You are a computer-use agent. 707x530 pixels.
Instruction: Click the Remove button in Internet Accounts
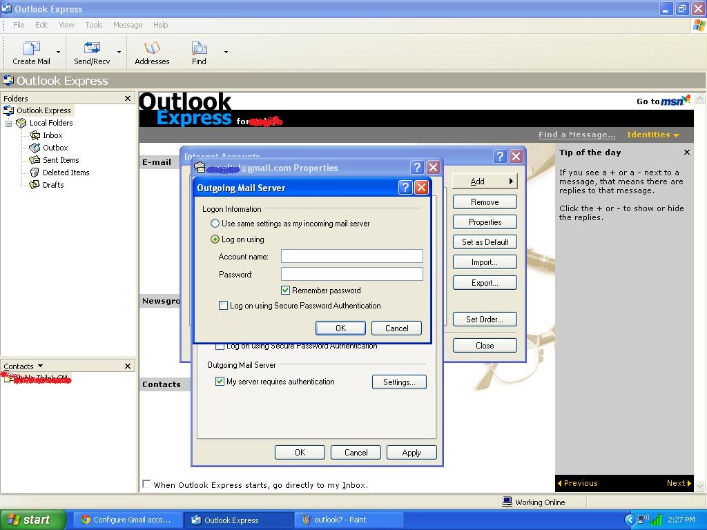pyautogui.click(x=485, y=202)
